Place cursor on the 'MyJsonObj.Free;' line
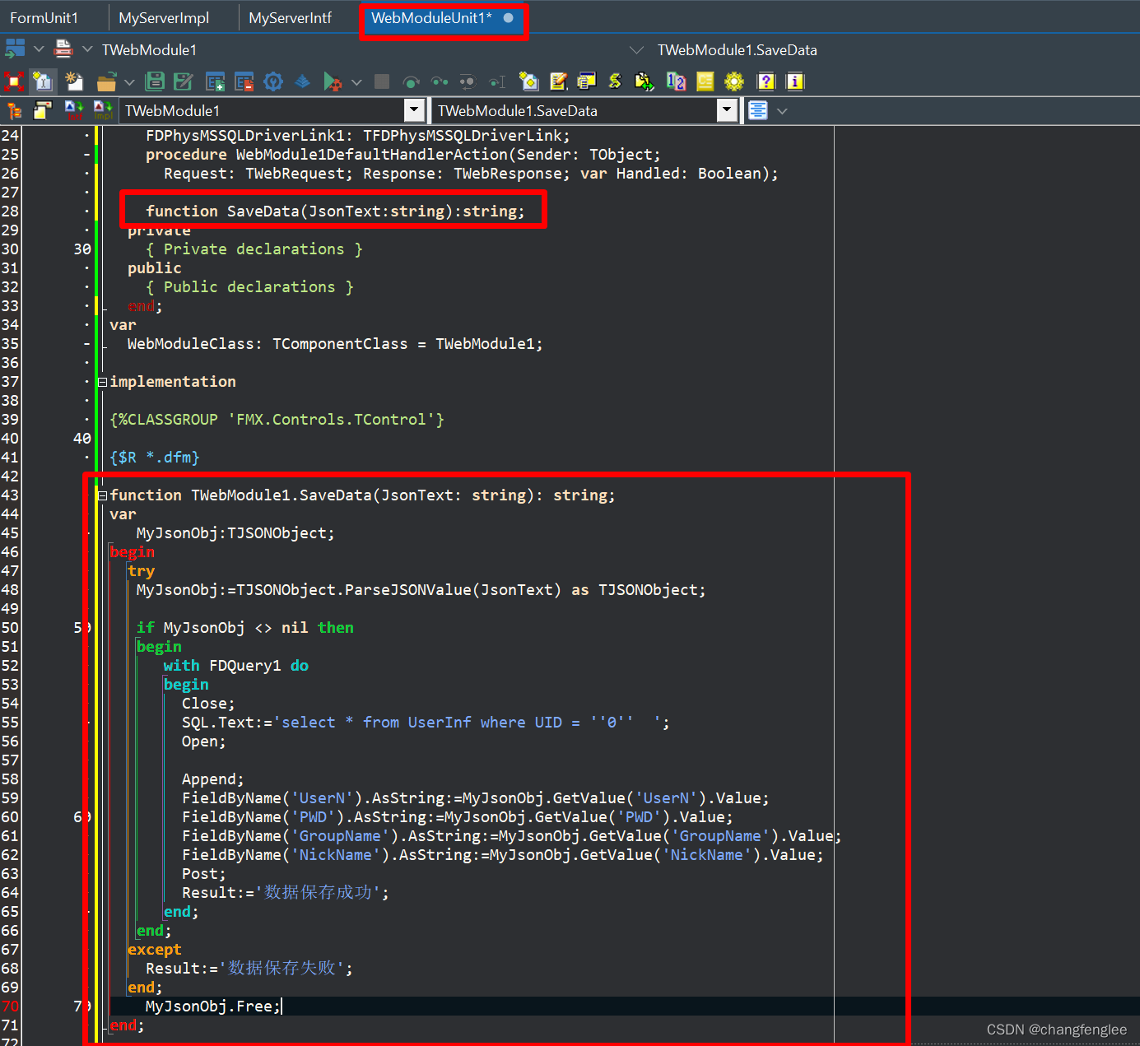Viewport: 1140px width, 1046px height. pyautogui.click(x=212, y=1006)
